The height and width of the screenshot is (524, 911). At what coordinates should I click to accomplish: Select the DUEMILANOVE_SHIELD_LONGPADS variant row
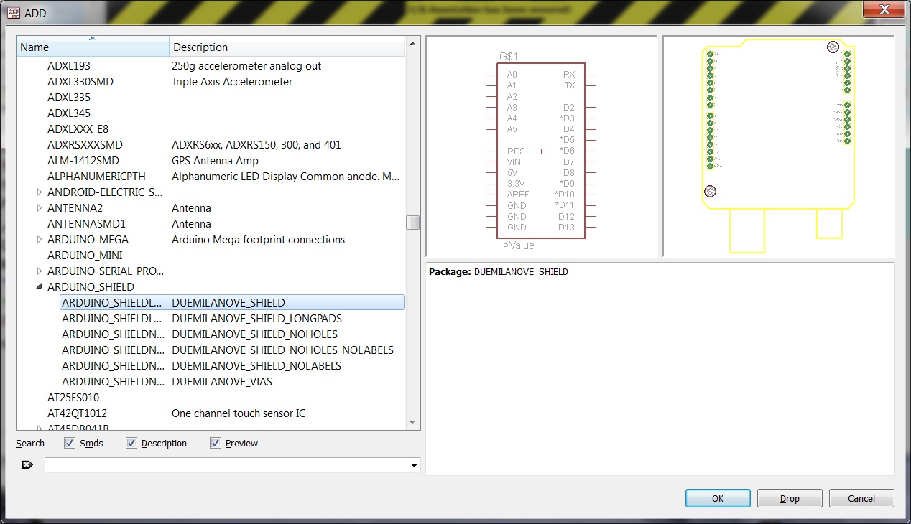point(233,319)
